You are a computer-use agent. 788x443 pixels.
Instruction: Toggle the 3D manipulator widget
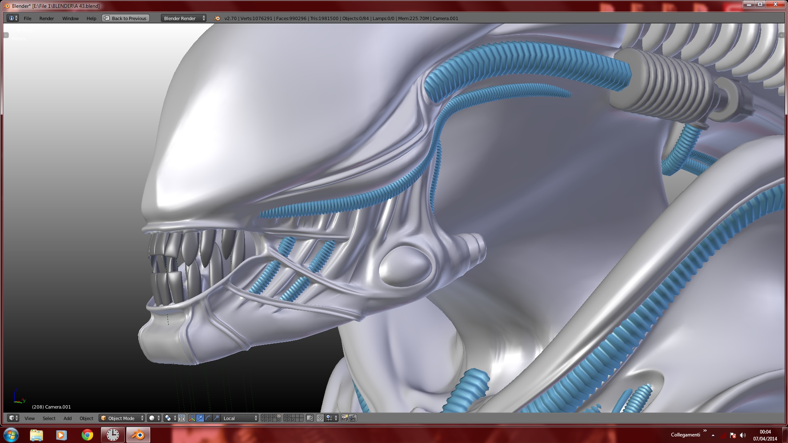click(x=192, y=418)
